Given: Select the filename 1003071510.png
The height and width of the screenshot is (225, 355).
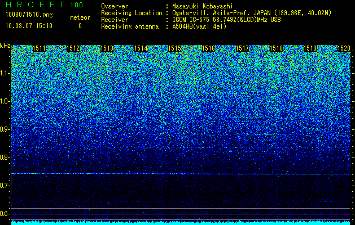Looking at the screenshot, I should pos(29,15).
